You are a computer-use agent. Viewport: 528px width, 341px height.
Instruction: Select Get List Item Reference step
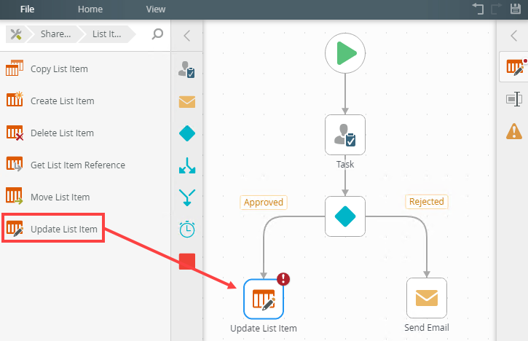point(66,165)
